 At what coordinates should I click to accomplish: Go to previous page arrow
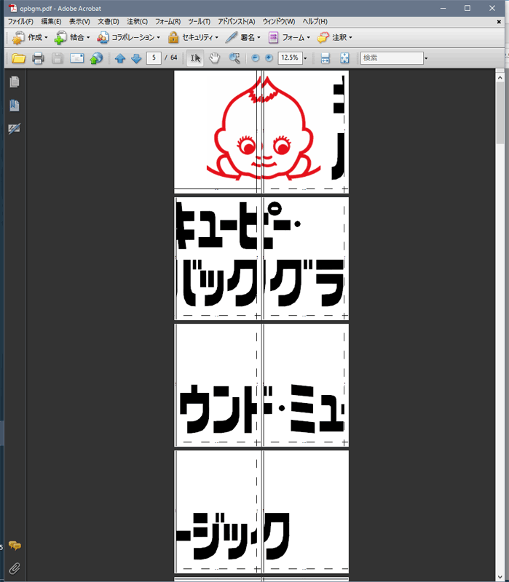[x=120, y=58]
